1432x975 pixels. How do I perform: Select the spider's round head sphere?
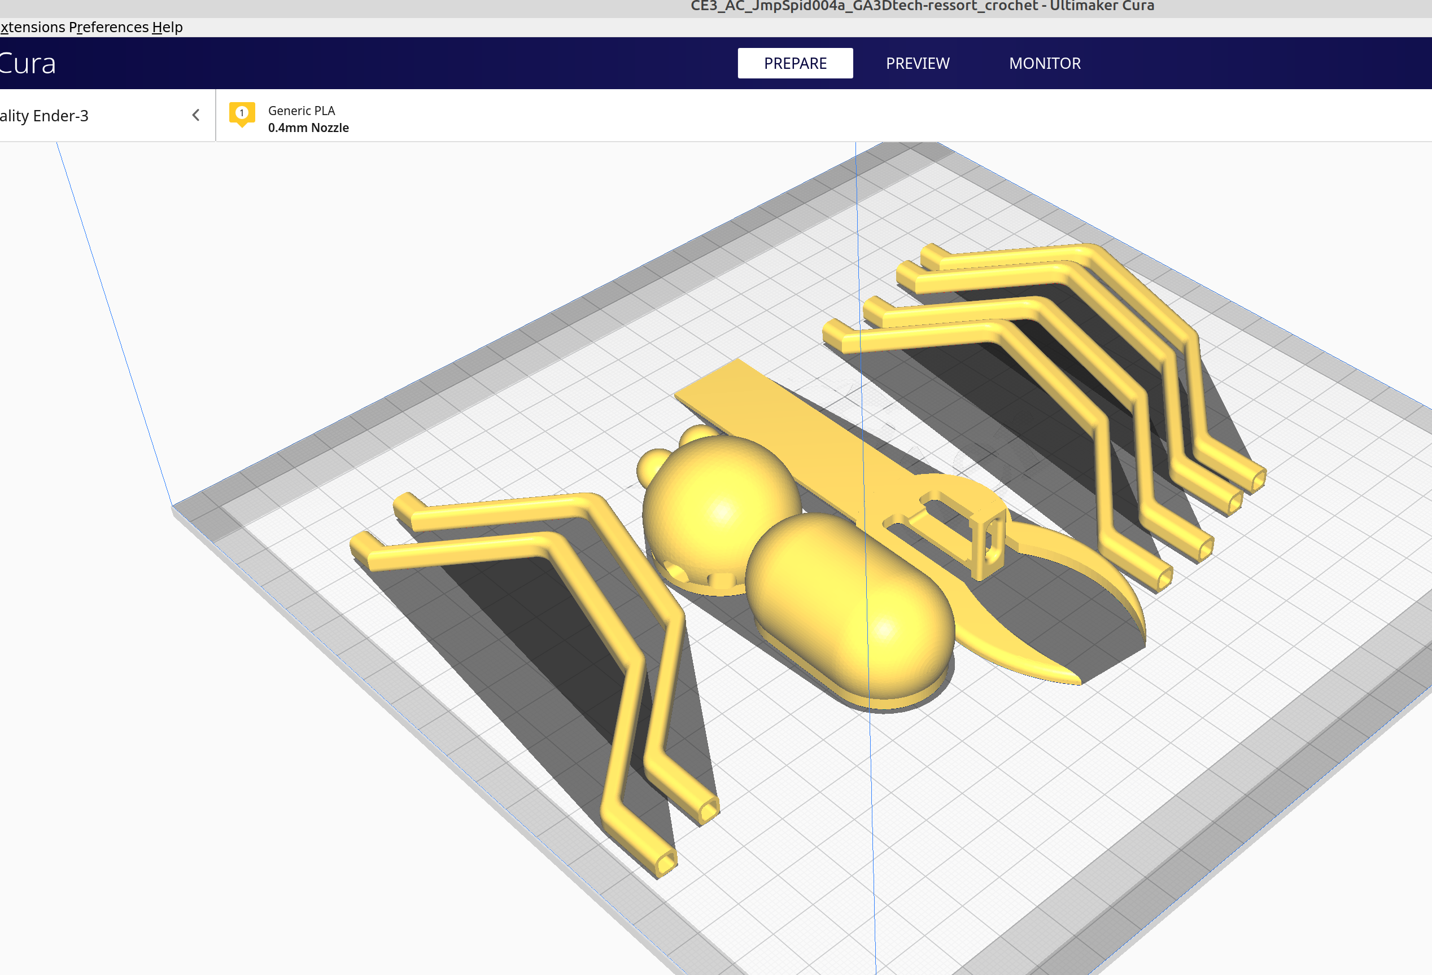click(x=721, y=511)
